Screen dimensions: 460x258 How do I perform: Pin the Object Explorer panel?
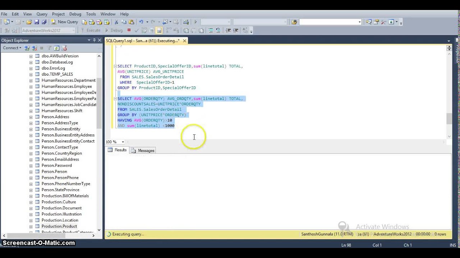point(94,40)
